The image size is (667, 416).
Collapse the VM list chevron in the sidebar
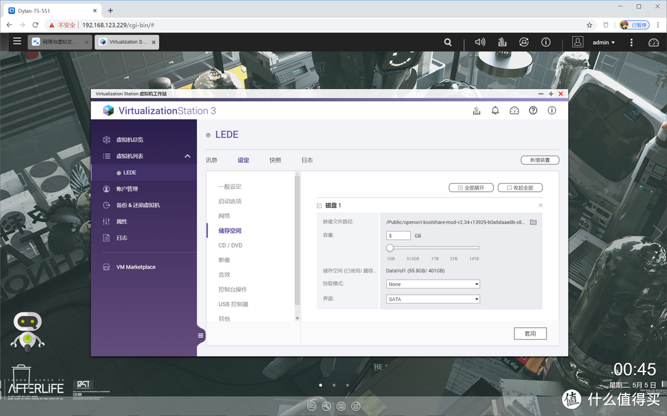(187, 156)
